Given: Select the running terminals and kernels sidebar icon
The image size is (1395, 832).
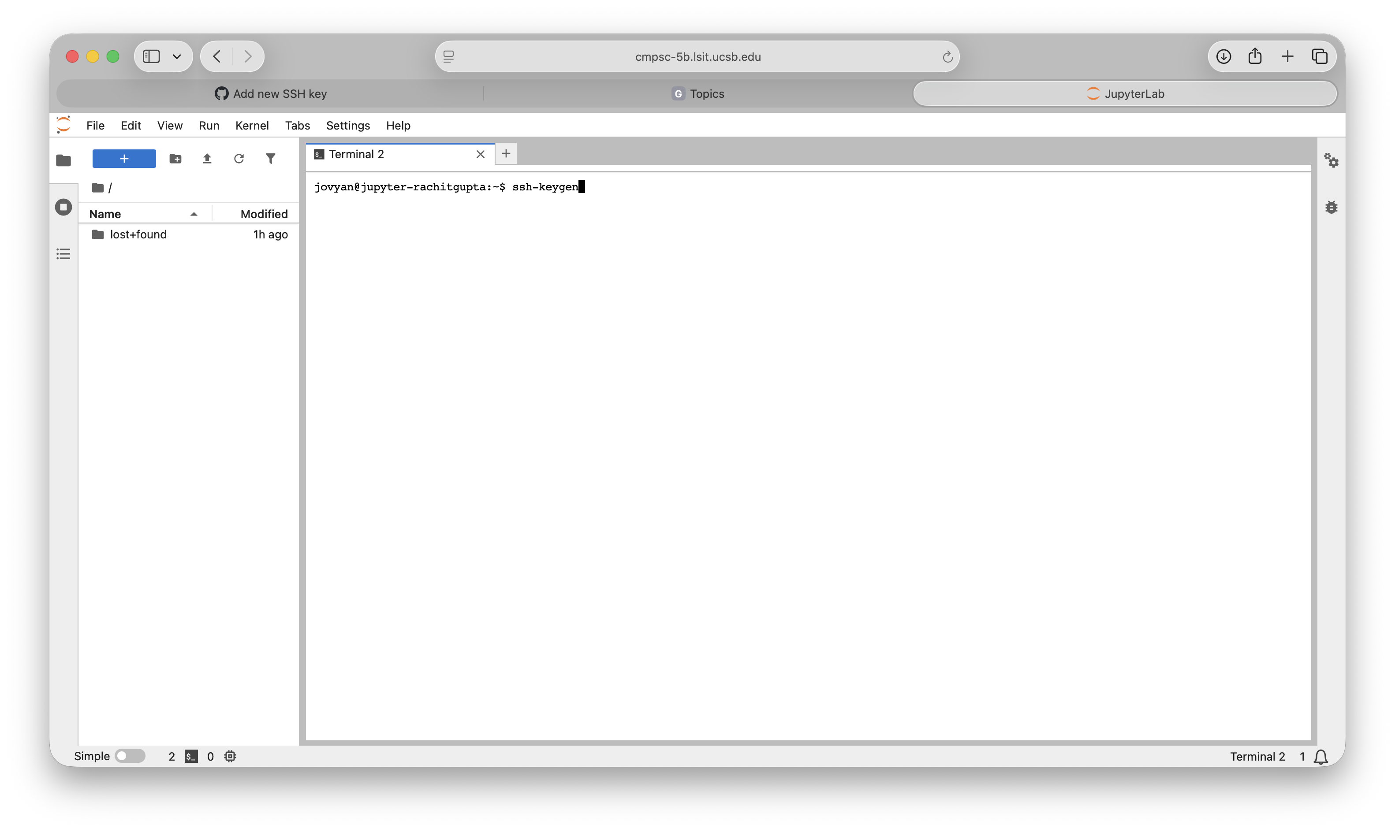Looking at the screenshot, I should [63, 207].
